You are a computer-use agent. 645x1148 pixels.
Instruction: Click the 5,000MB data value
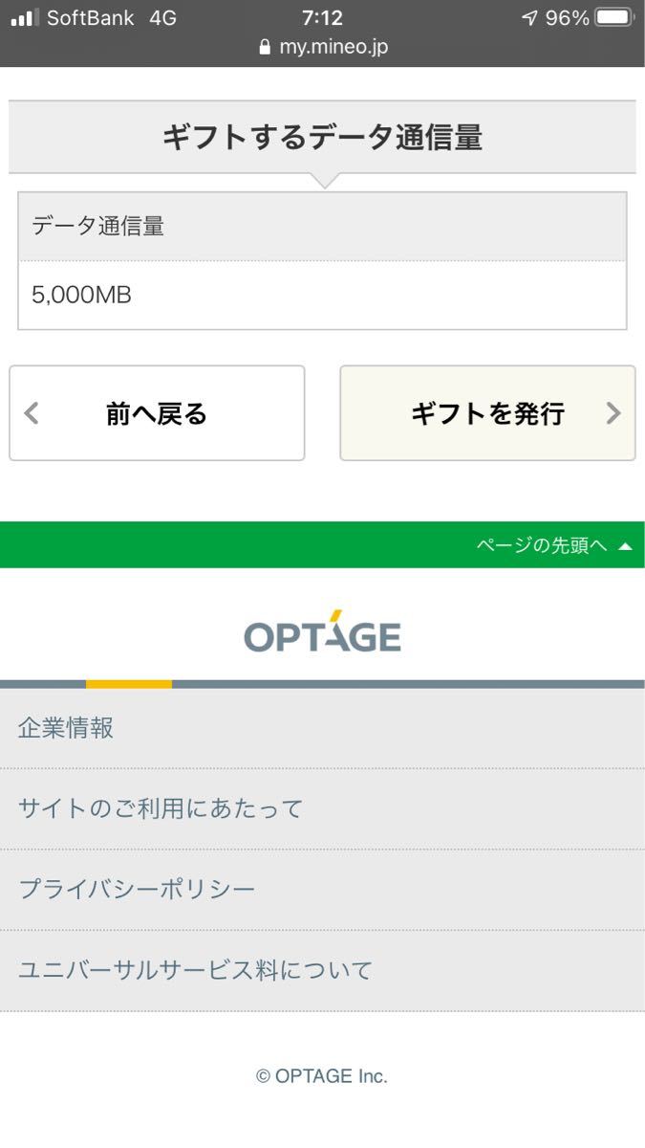point(82,295)
